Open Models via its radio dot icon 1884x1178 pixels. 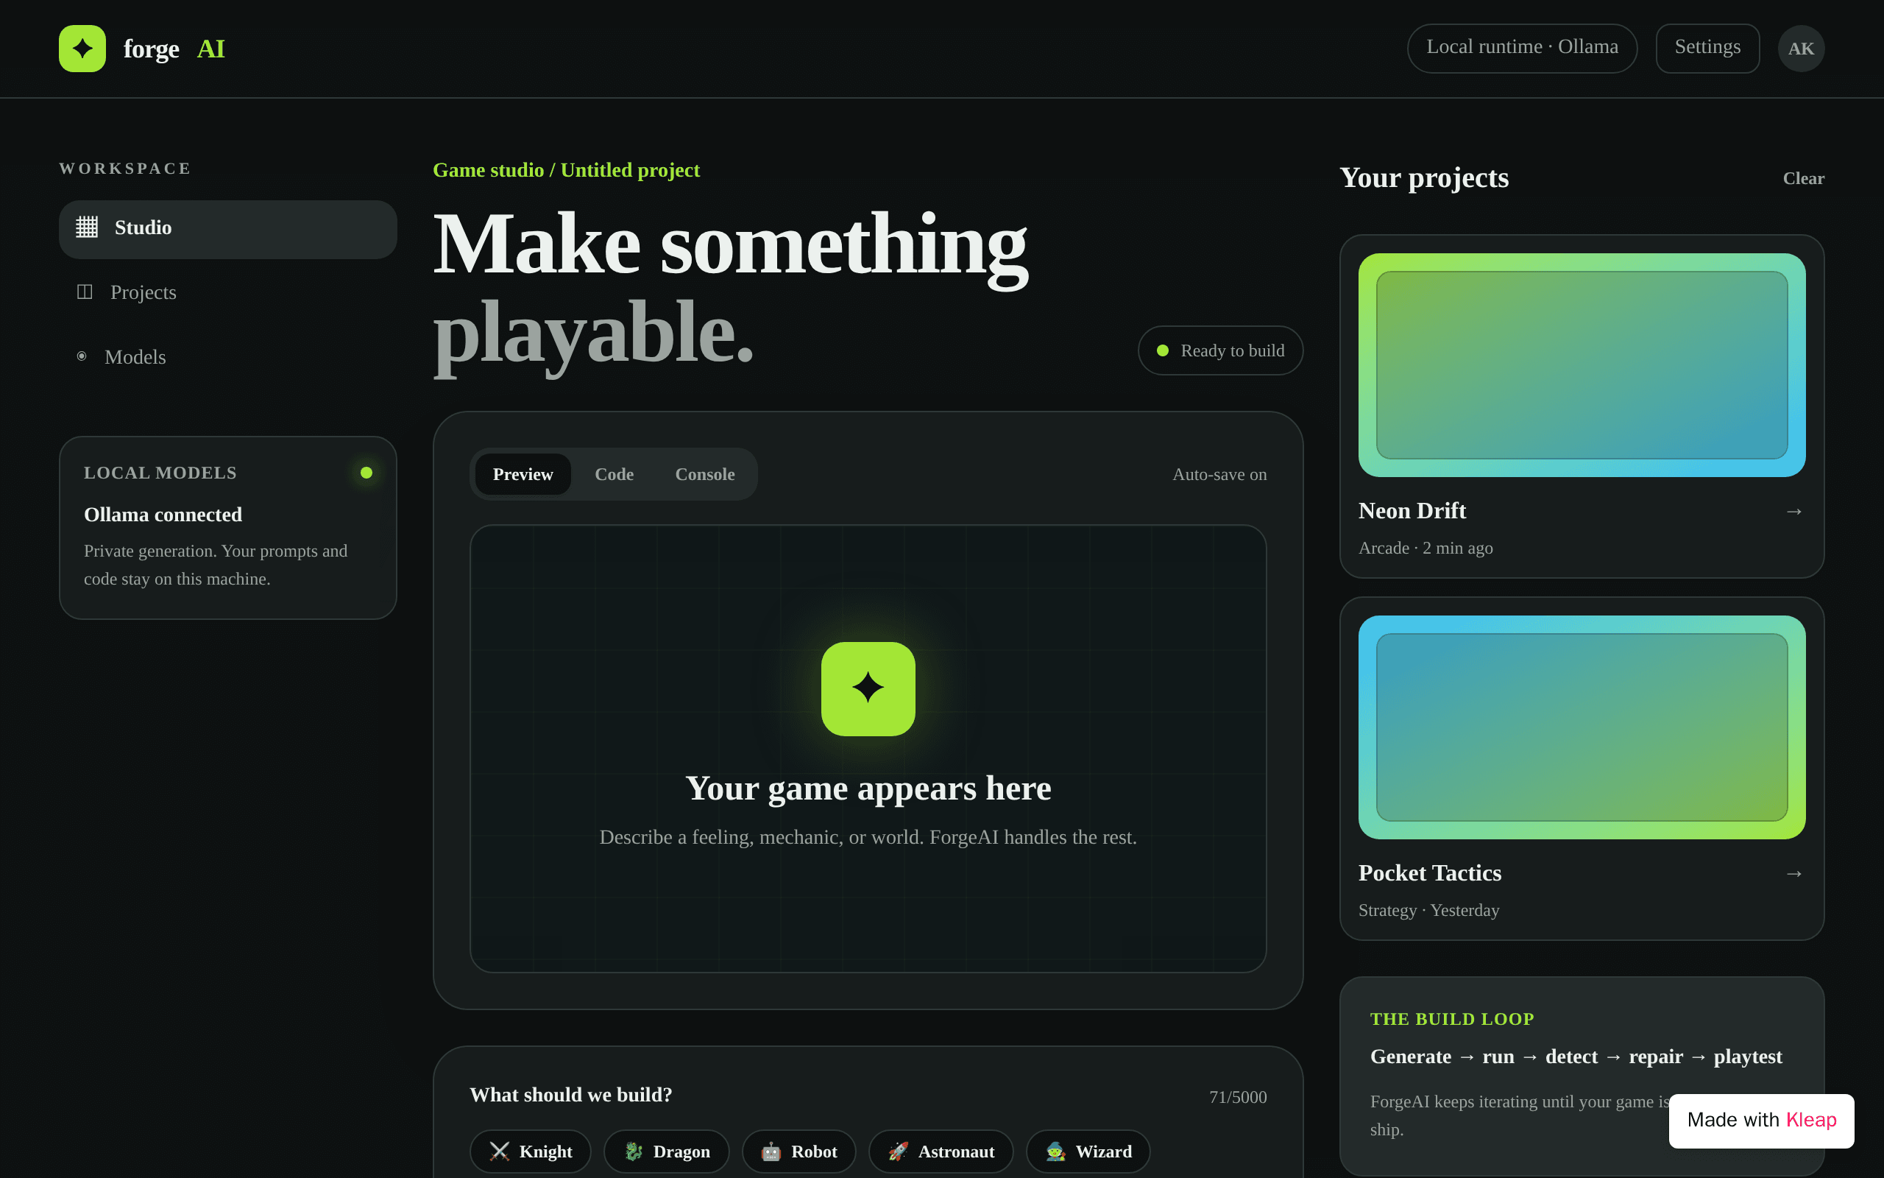(82, 356)
